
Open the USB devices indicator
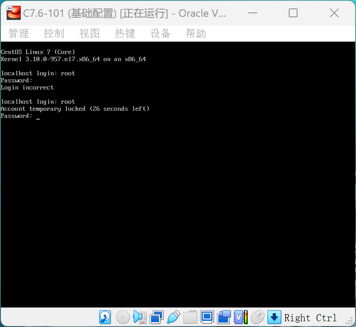174,317
